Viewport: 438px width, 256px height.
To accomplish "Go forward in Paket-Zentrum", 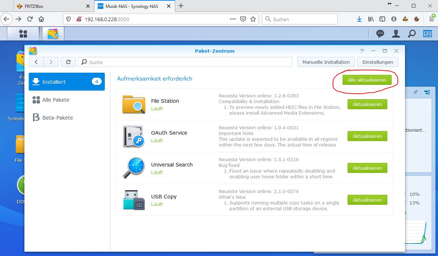I will coord(51,62).
